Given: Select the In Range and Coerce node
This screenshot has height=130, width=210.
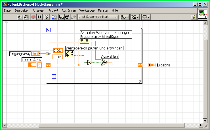Looking at the screenshot, I should pyautogui.click(x=70, y=54).
